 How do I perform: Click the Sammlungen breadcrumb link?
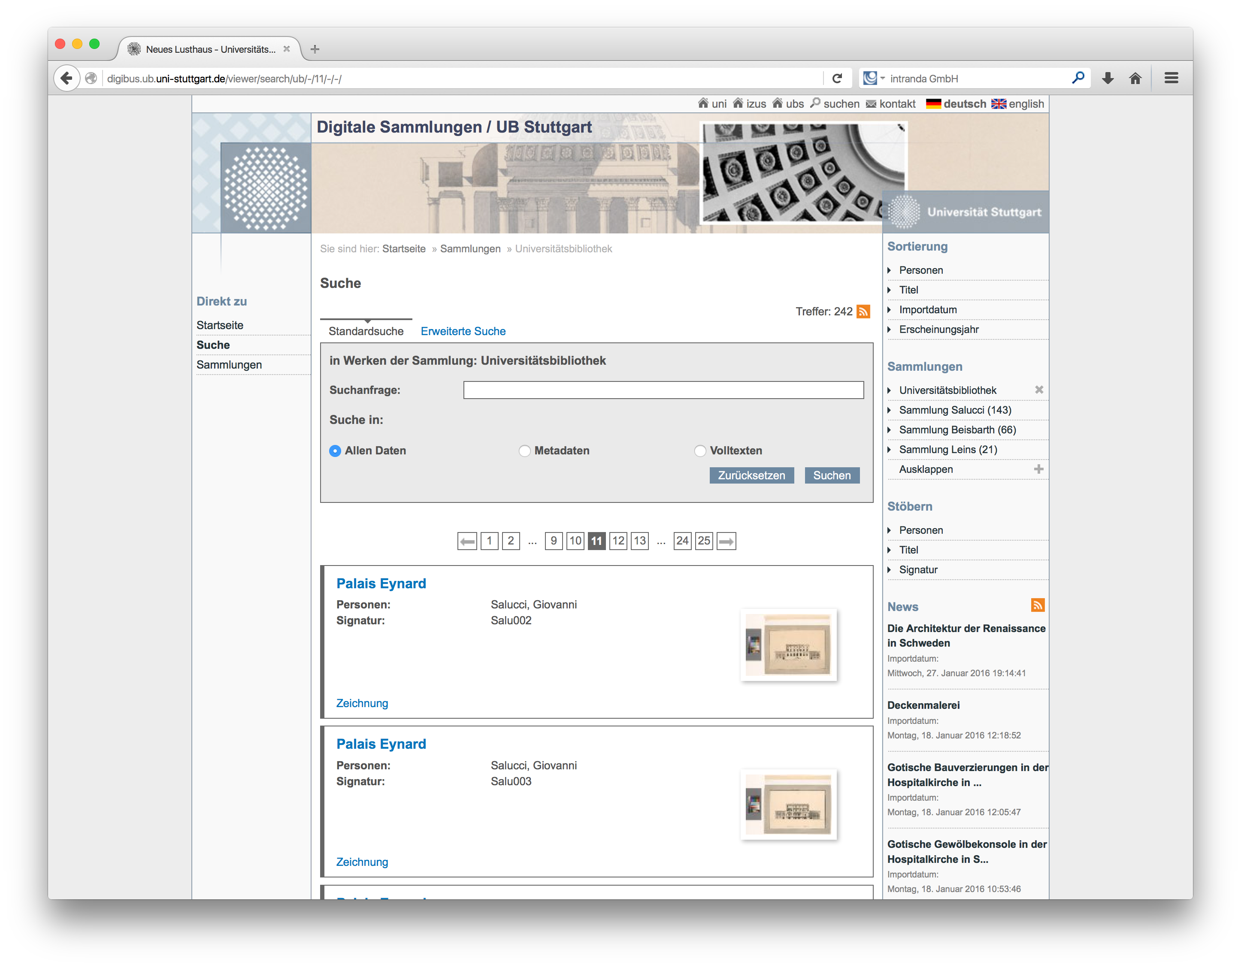[470, 249]
